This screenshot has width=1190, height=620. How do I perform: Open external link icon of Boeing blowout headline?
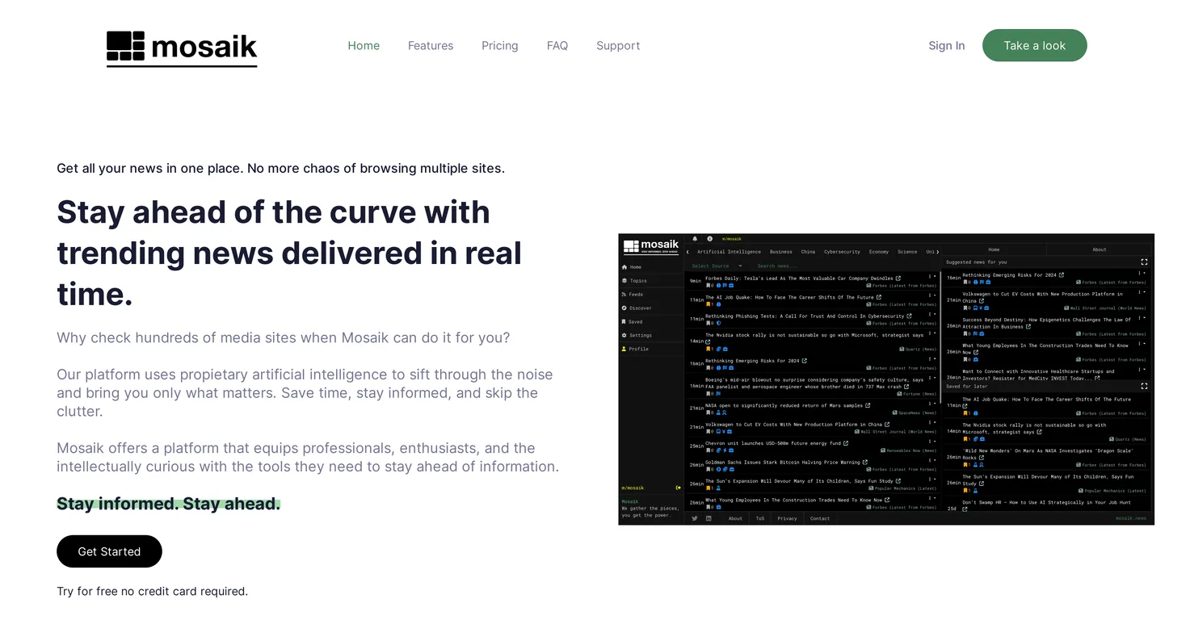(x=906, y=387)
